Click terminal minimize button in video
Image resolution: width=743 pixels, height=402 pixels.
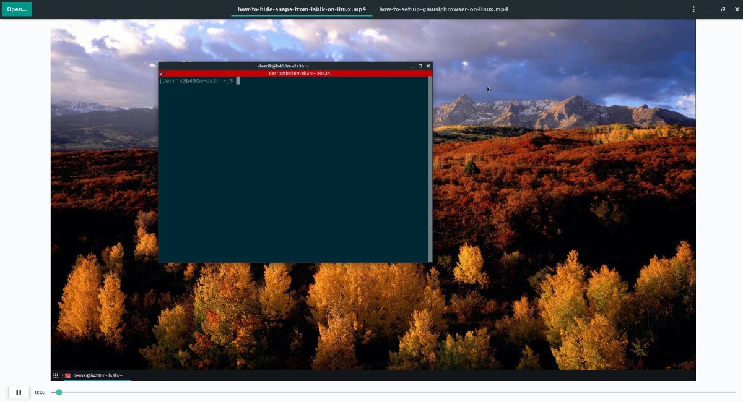coord(412,66)
